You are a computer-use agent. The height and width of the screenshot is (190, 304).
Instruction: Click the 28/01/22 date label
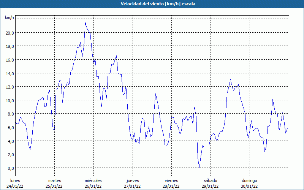click(171, 186)
